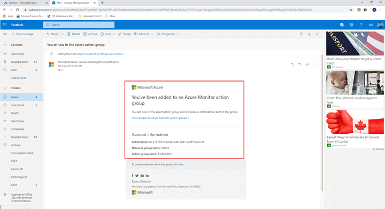The width and height of the screenshot is (385, 209).
Task: Collapse the Favorites section
Action: 5,45
